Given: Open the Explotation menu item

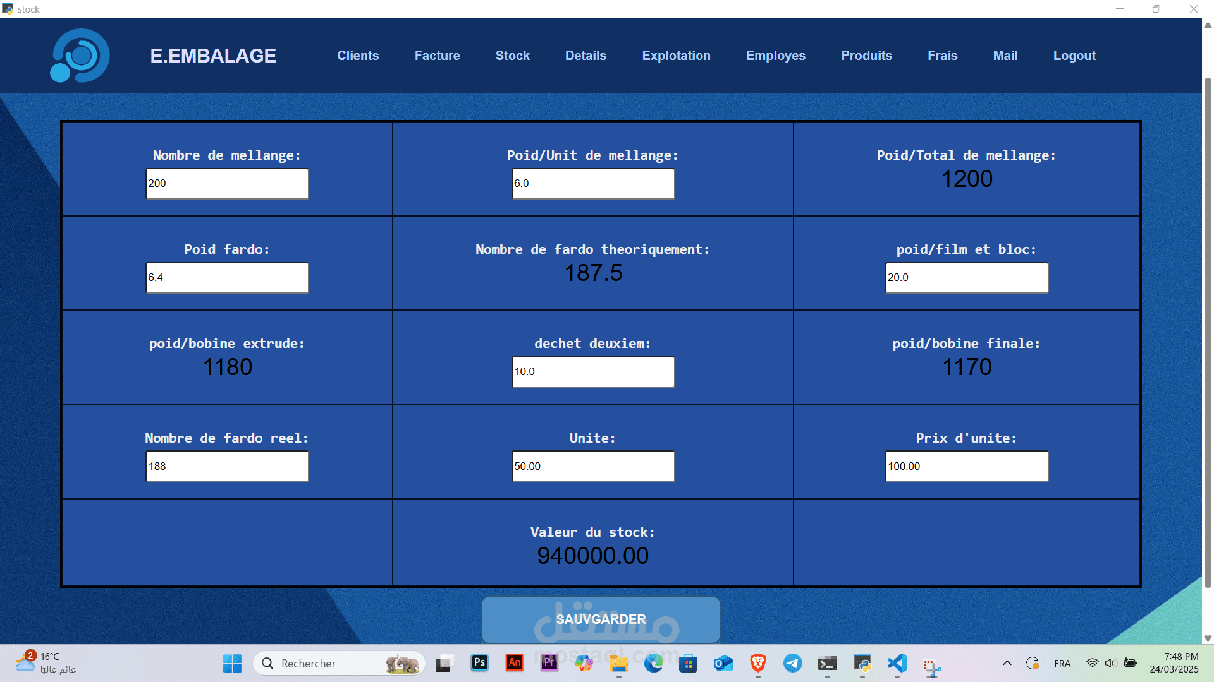Looking at the screenshot, I should click(x=676, y=56).
